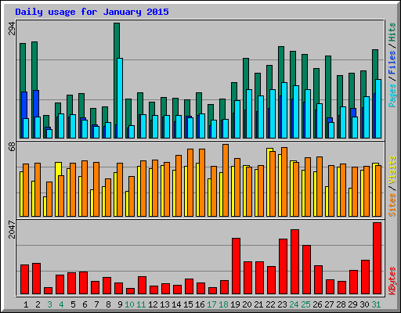Click the cyan pages bar for day 31
The height and width of the screenshot is (313, 401).
(x=378, y=109)
